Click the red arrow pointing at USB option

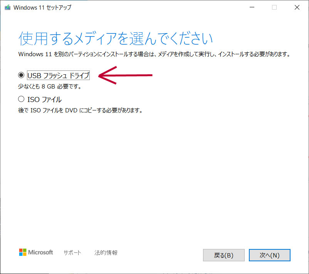pyautogui.click(x=125, y=75)
